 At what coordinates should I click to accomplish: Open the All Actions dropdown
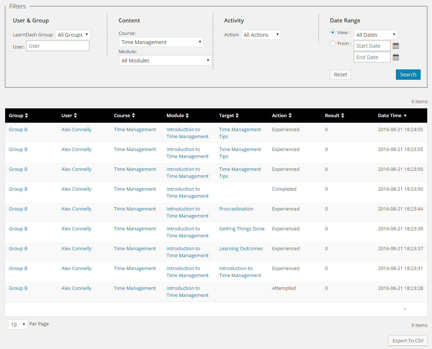(261, 35)
